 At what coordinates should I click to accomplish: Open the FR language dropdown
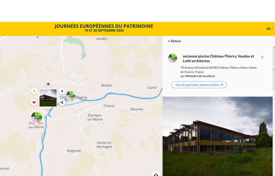point(269,29)
